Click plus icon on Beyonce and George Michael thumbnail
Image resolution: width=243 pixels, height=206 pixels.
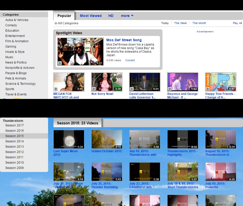(170, 89)
